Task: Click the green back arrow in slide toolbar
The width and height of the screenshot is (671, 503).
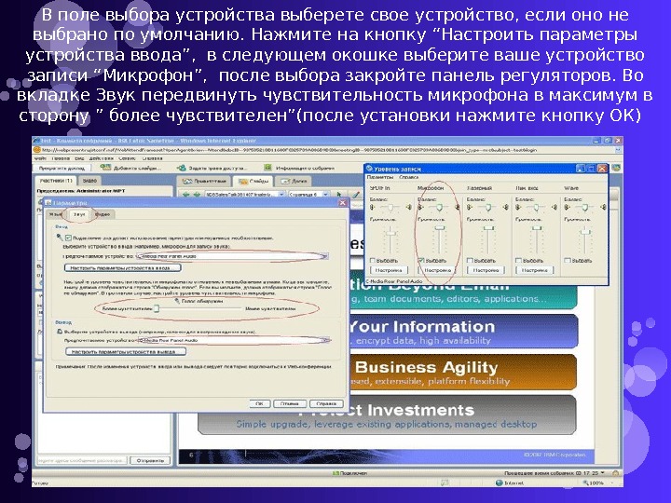Action: tap(185, 194)
